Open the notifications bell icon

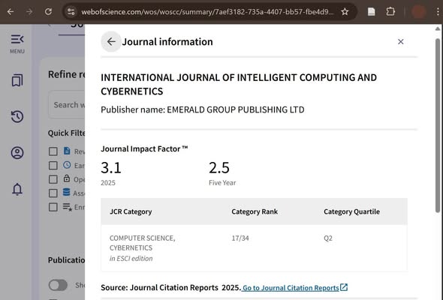(17, 189)
